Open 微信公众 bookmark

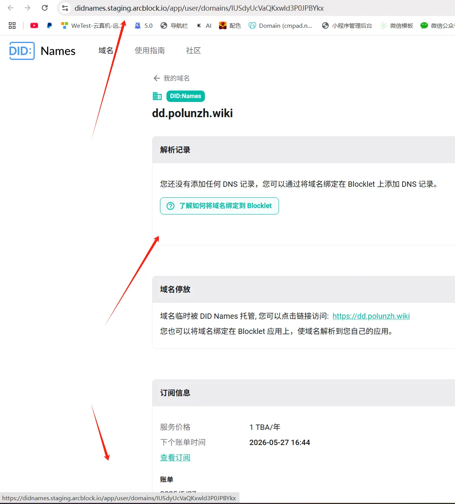[438, 25]
